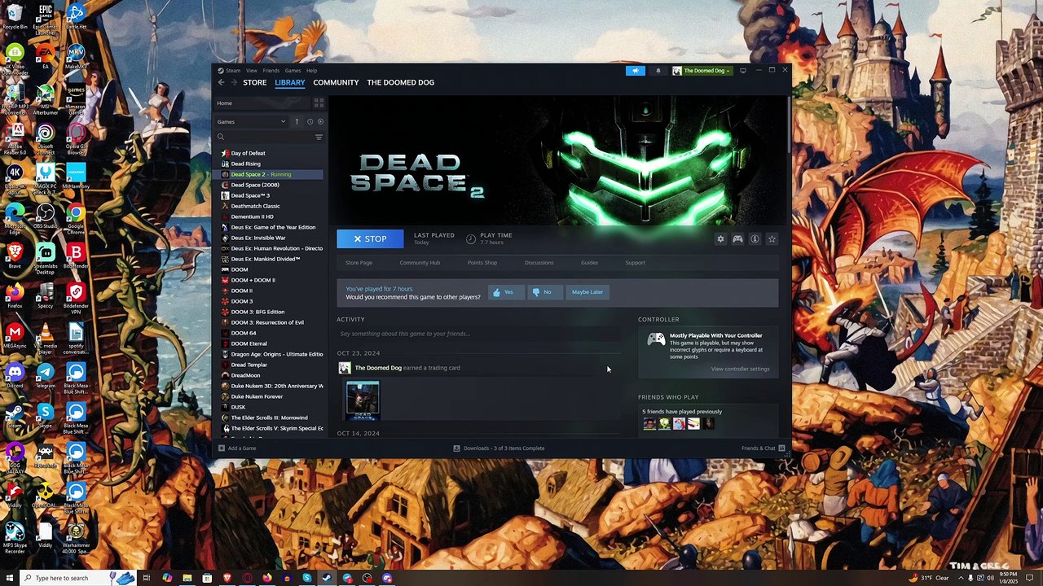Add Dead Space 2 to favorites star

[x=772, y=238]
